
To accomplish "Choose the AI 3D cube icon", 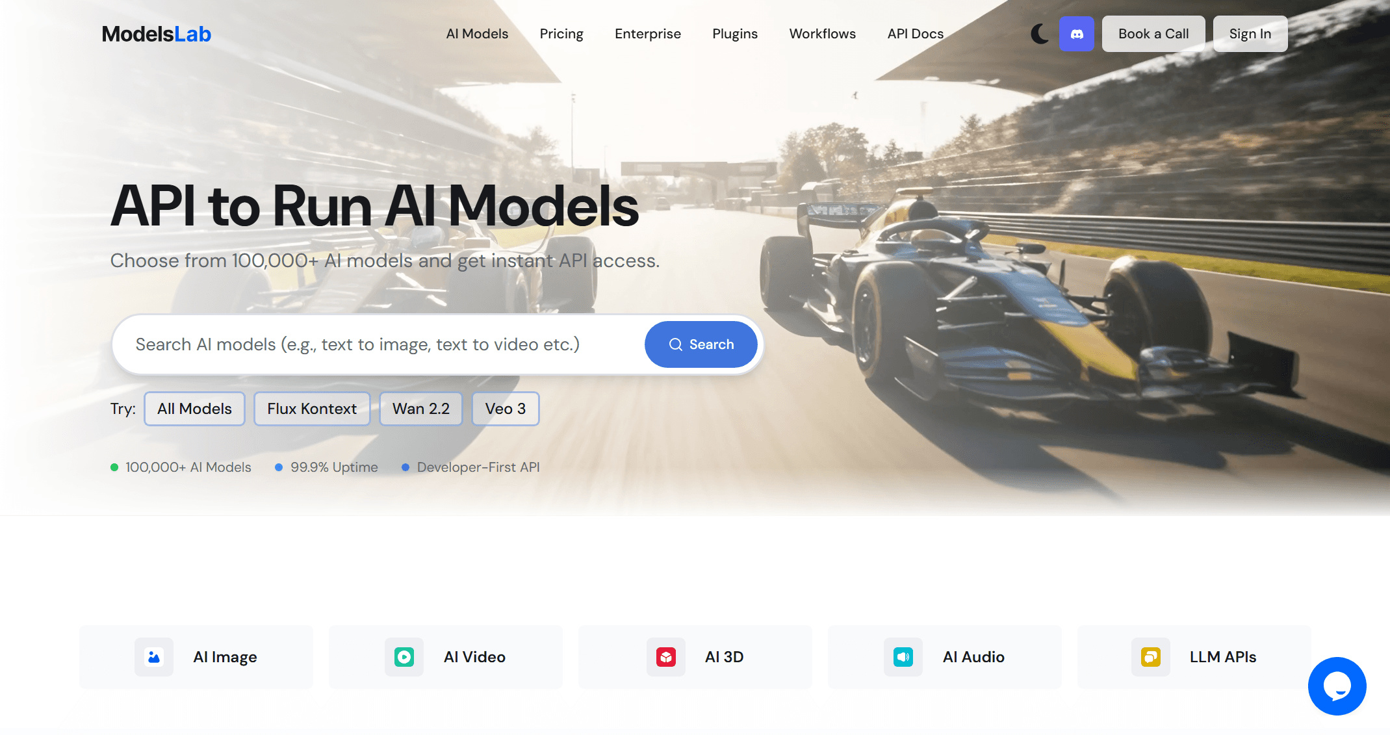I will coord(666,657).
